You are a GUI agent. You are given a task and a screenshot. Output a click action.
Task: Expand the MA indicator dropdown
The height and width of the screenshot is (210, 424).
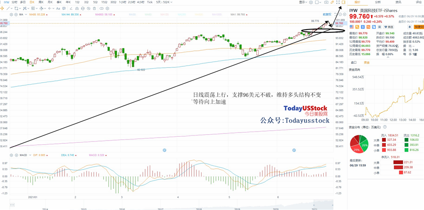26,15
